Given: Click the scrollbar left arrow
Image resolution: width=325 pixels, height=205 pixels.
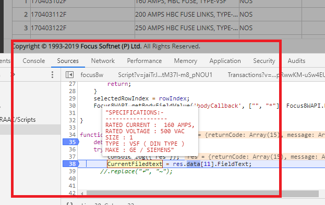Looking at the screenshot, I should pos(82,194).
